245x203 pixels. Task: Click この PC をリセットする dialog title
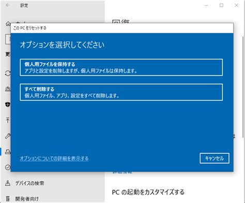30,28
